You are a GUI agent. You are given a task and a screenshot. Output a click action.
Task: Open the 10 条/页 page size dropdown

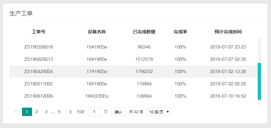[159, 112]
